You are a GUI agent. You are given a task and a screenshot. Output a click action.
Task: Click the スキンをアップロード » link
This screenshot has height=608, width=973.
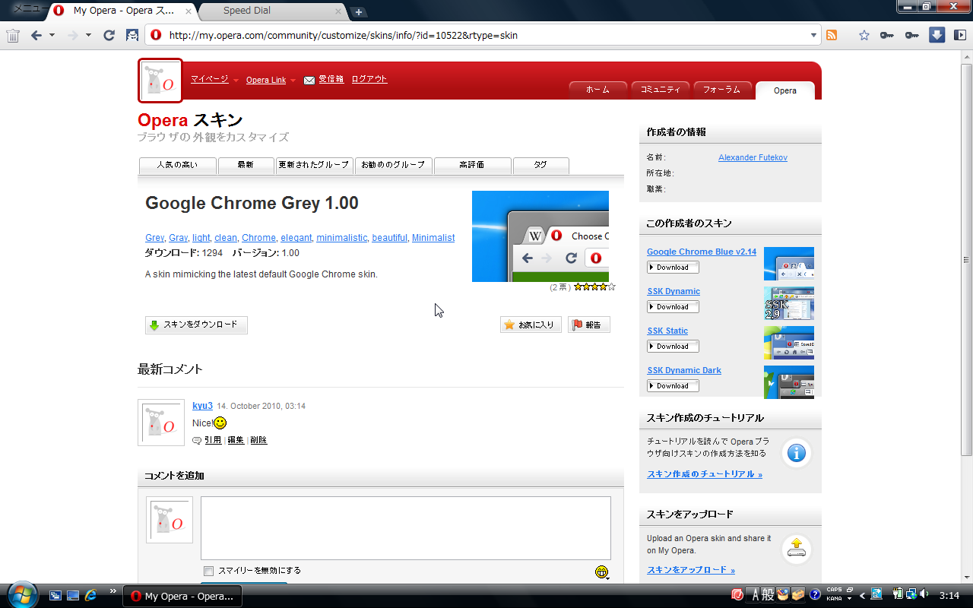[691, 570]
